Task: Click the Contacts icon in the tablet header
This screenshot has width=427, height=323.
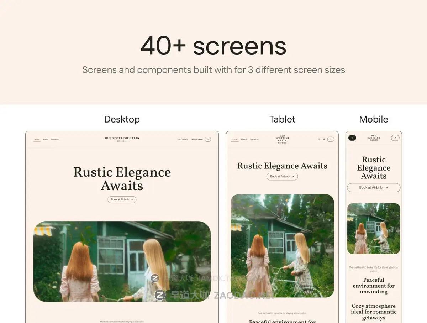Action: 319,139
